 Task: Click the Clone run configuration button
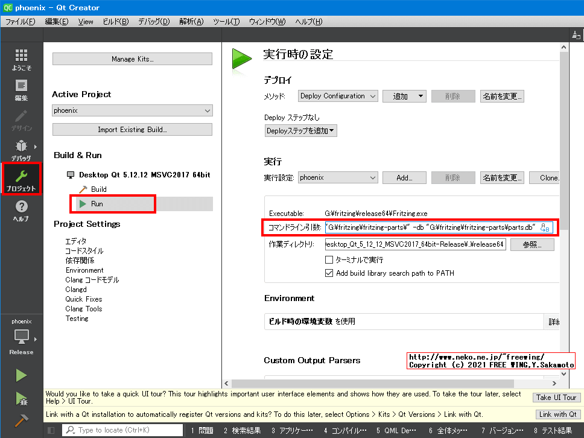(544, 177)
